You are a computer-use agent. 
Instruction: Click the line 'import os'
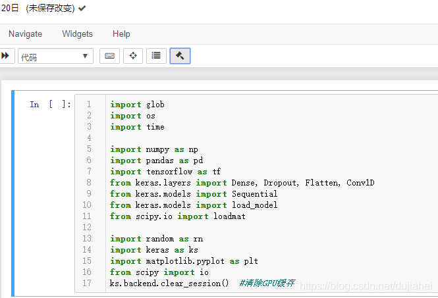(132, 116)
